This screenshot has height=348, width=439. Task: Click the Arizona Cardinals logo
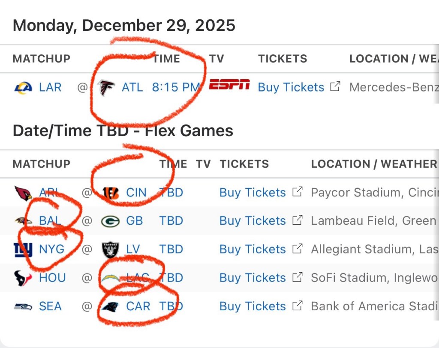[23, 193]
